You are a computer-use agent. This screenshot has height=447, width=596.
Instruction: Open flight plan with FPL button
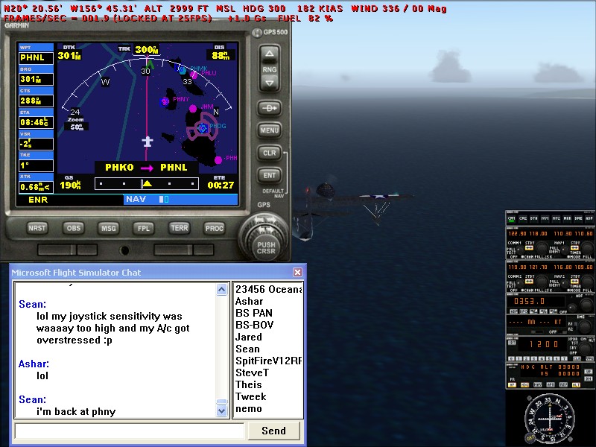pyautogui.click(x=143, y=228)
